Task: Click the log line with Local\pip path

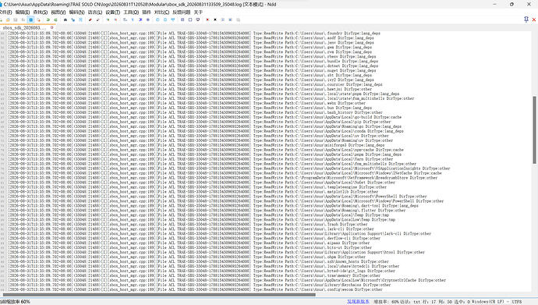Action: click(x=200, y=122)
